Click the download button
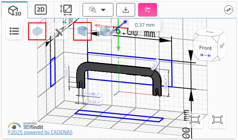The height and width of the screenshot is (140, 238). [126, 10]
